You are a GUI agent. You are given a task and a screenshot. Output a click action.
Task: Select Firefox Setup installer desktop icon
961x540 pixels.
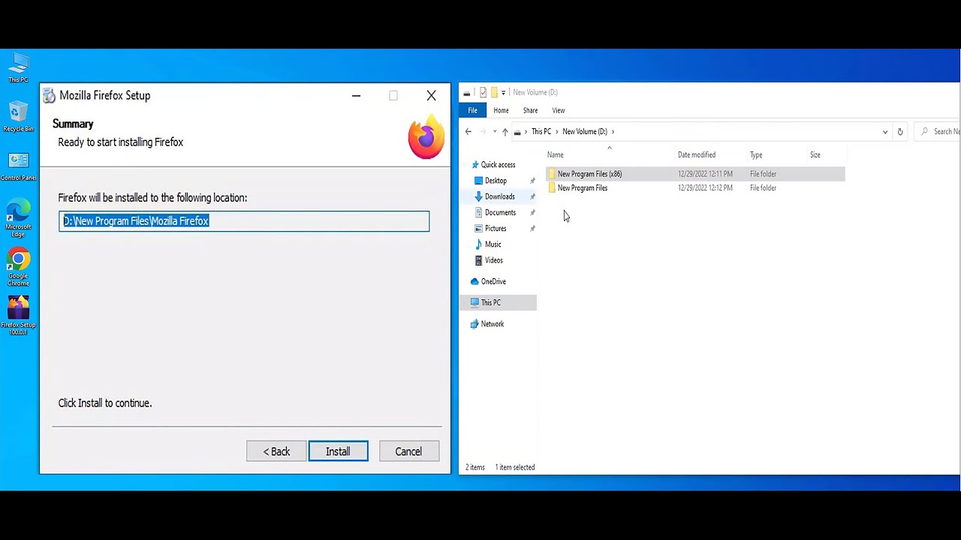[x=18, y=316]
